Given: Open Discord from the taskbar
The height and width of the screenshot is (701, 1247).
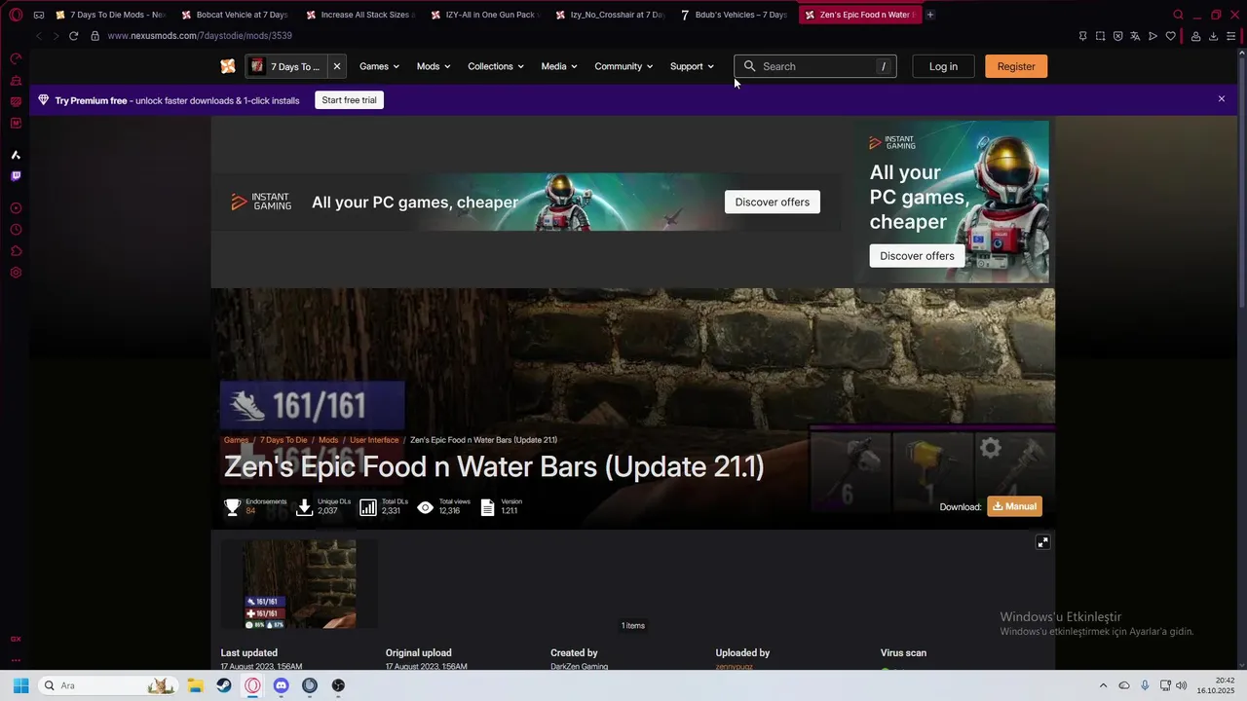Looking at the screenshot, I should click(x=282, y=685).
